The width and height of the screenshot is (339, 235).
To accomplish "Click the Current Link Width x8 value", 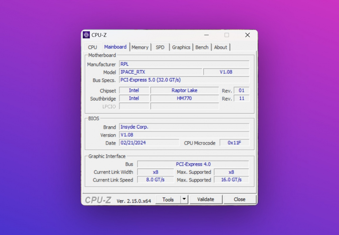I will 156,172.
